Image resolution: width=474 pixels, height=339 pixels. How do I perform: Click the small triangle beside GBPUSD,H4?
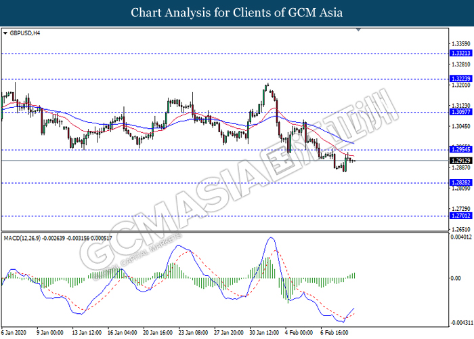6,33
